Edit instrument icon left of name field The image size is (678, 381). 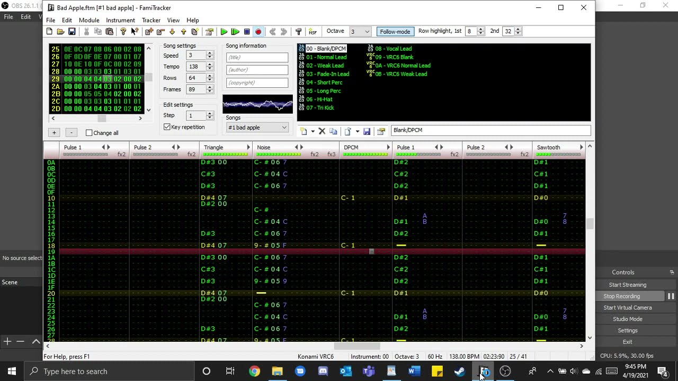click(x=381, y=131)
